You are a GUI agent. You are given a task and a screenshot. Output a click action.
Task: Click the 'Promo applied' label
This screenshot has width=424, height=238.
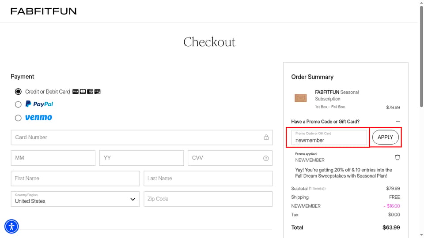coord(306,154)
